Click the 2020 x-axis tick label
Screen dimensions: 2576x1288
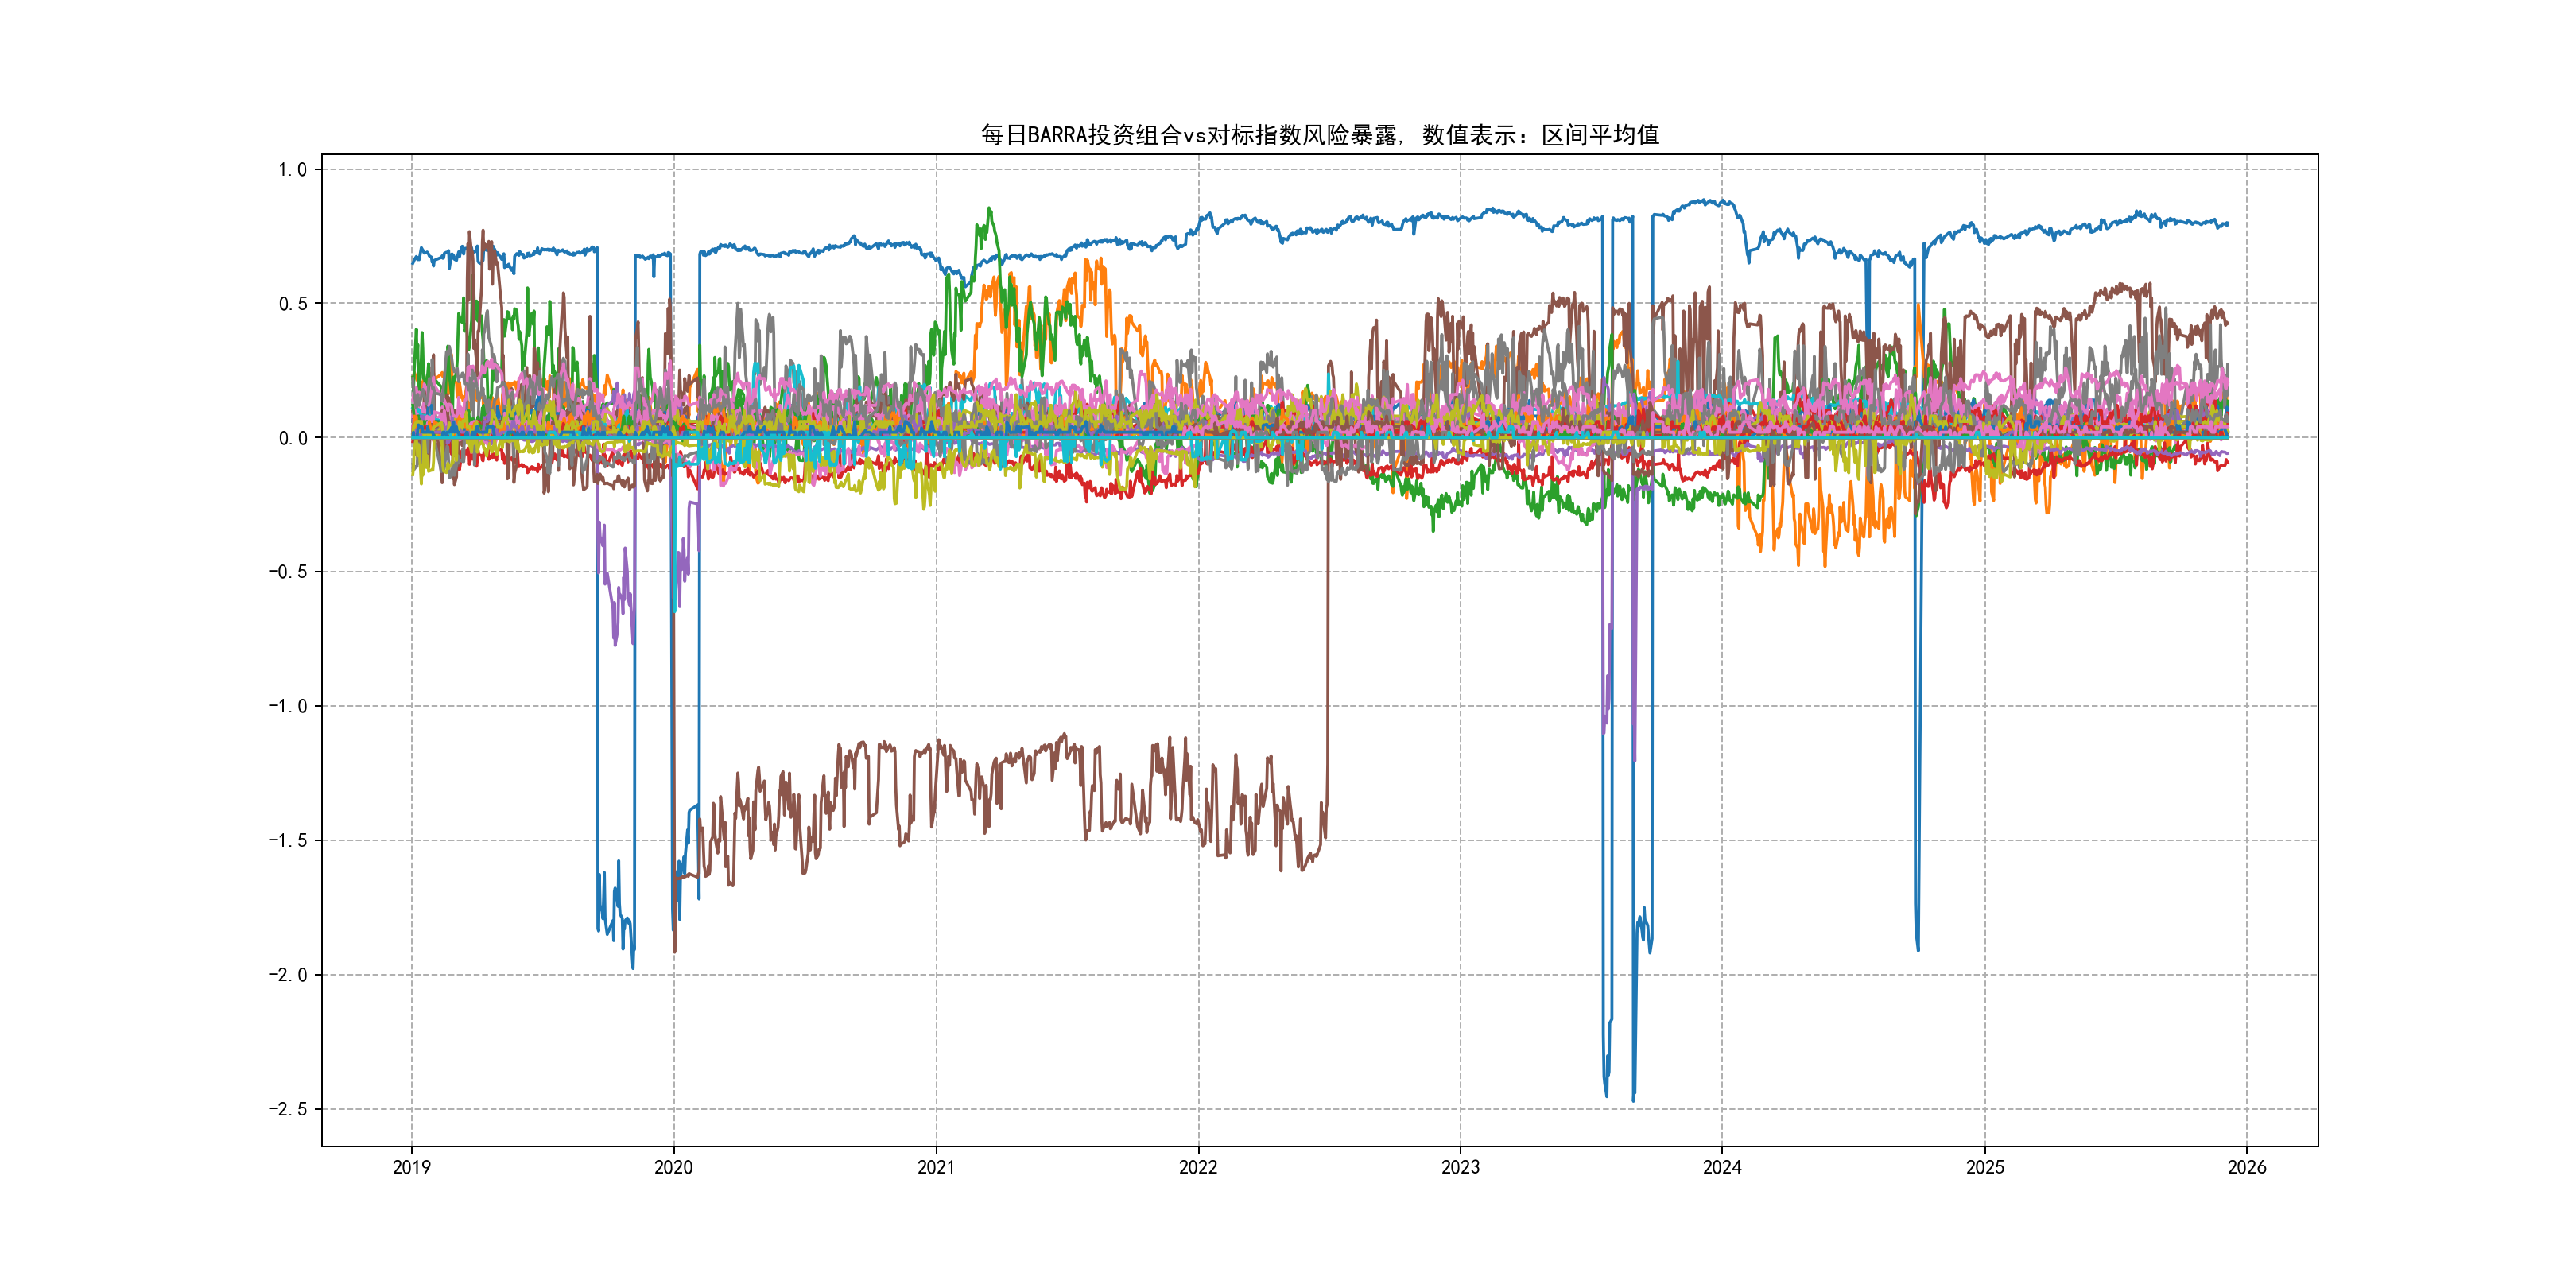coord(673,1167)
